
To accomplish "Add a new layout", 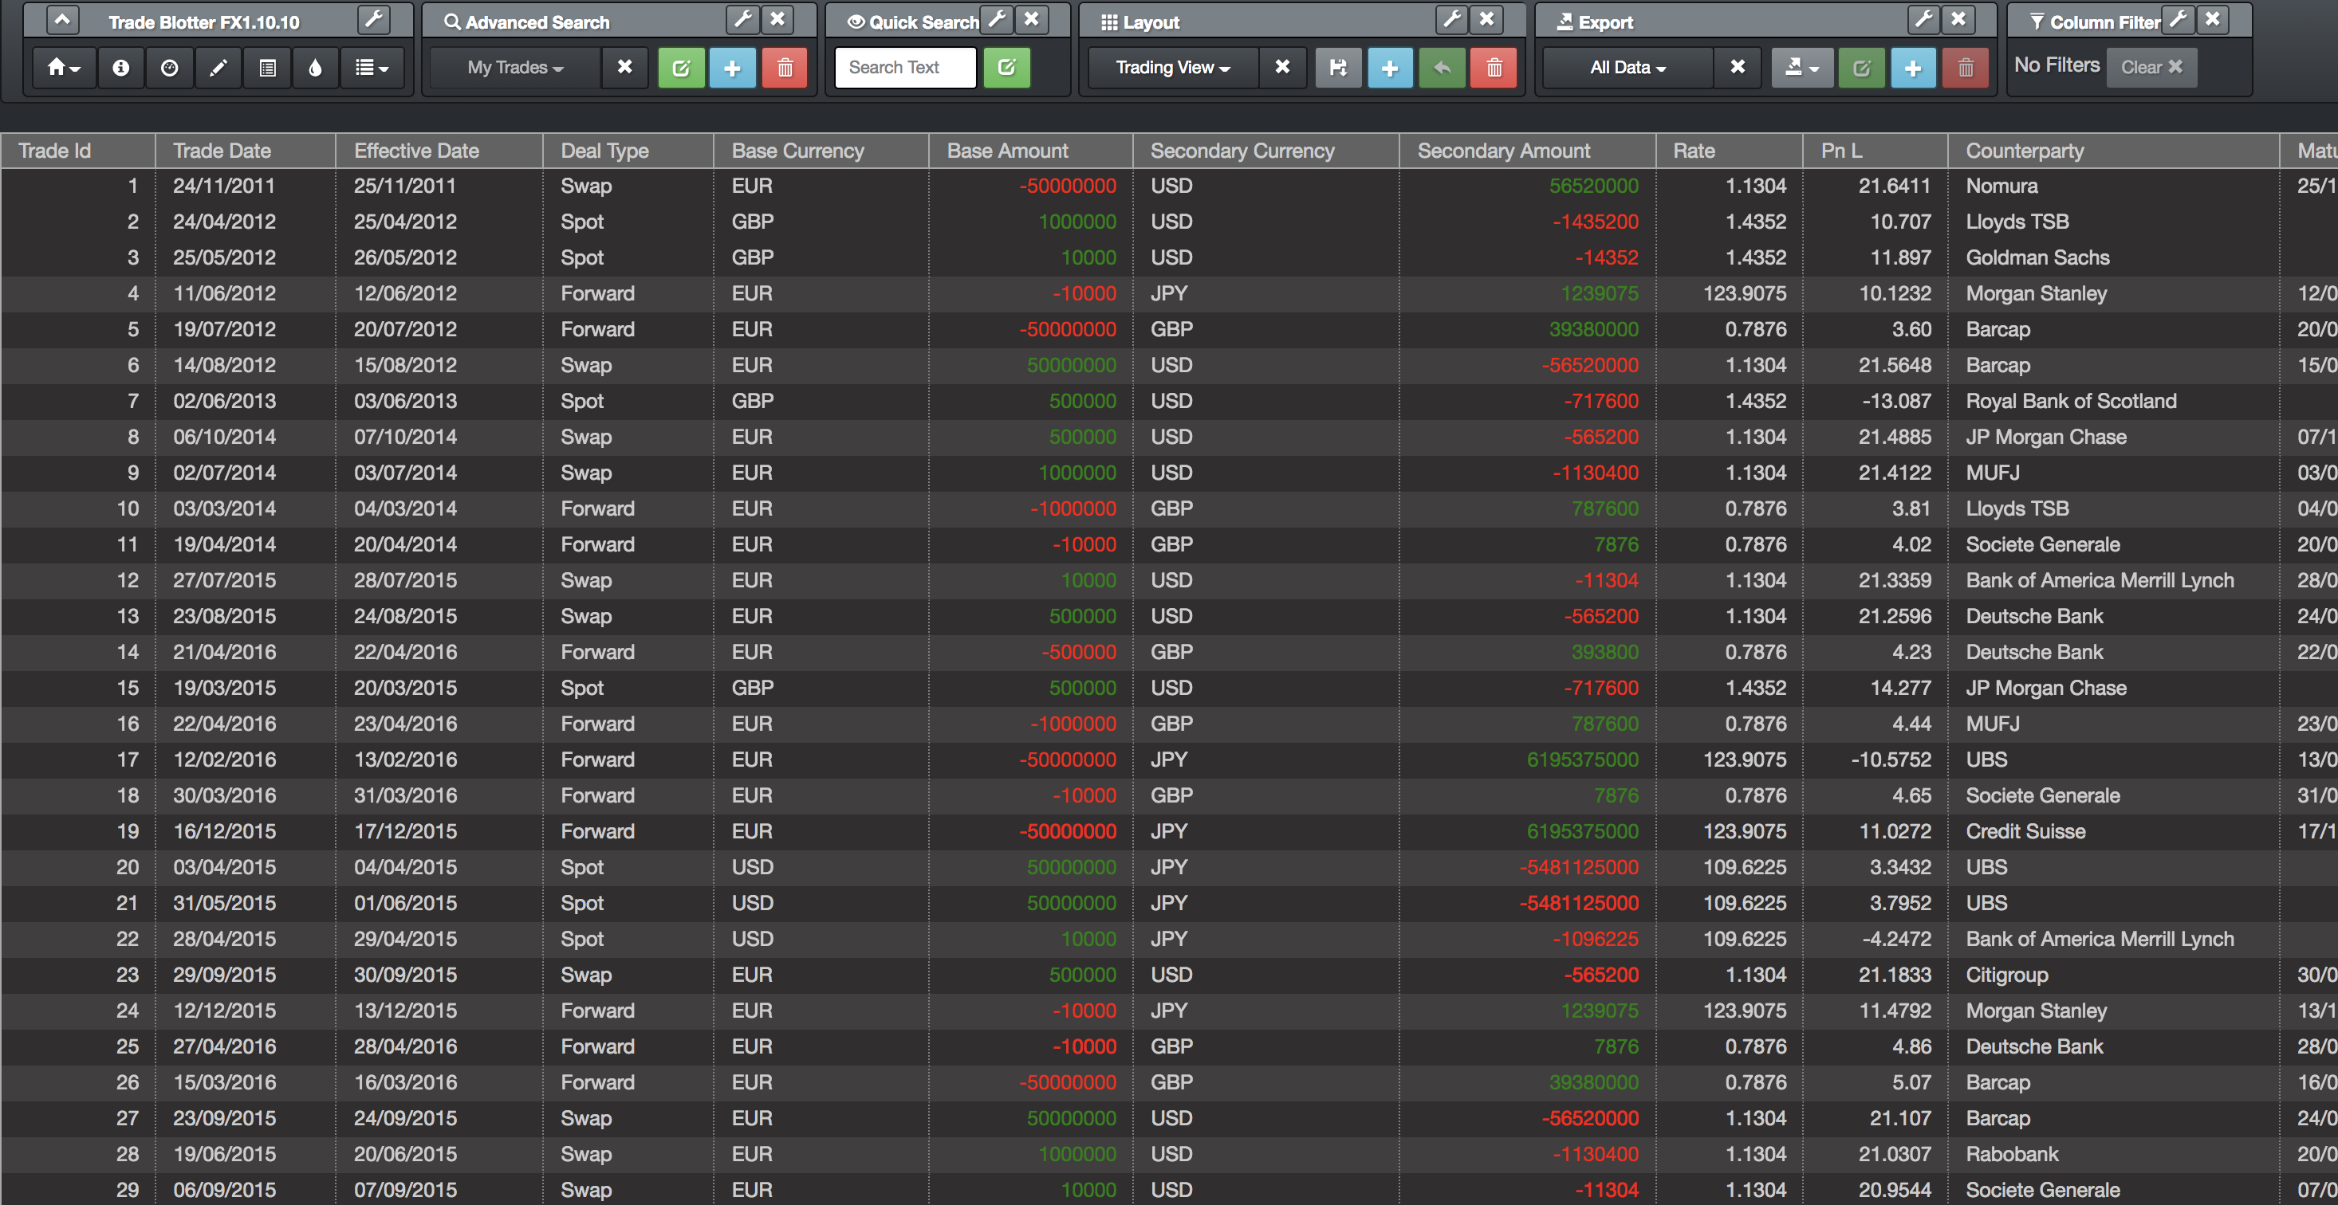I will pos(1390,67).
